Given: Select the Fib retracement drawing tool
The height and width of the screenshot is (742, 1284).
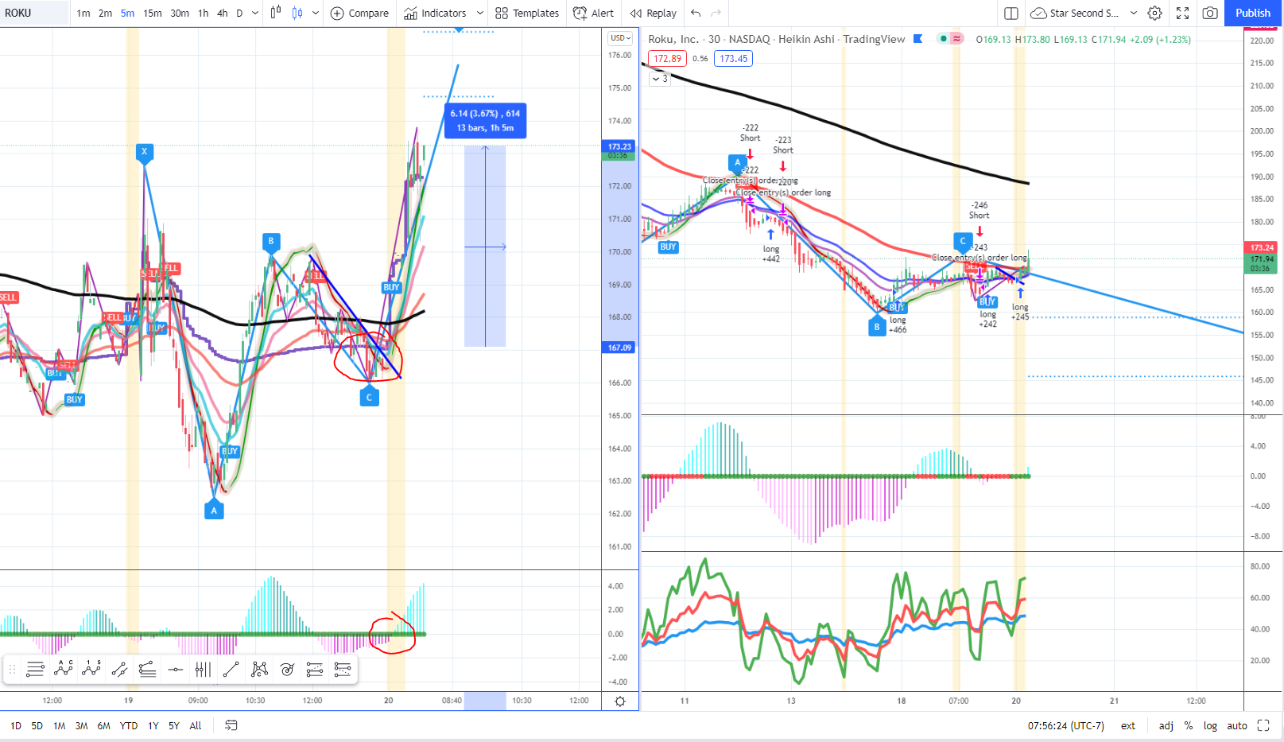Looking at the screenshot, I should [x=315, y=670].
